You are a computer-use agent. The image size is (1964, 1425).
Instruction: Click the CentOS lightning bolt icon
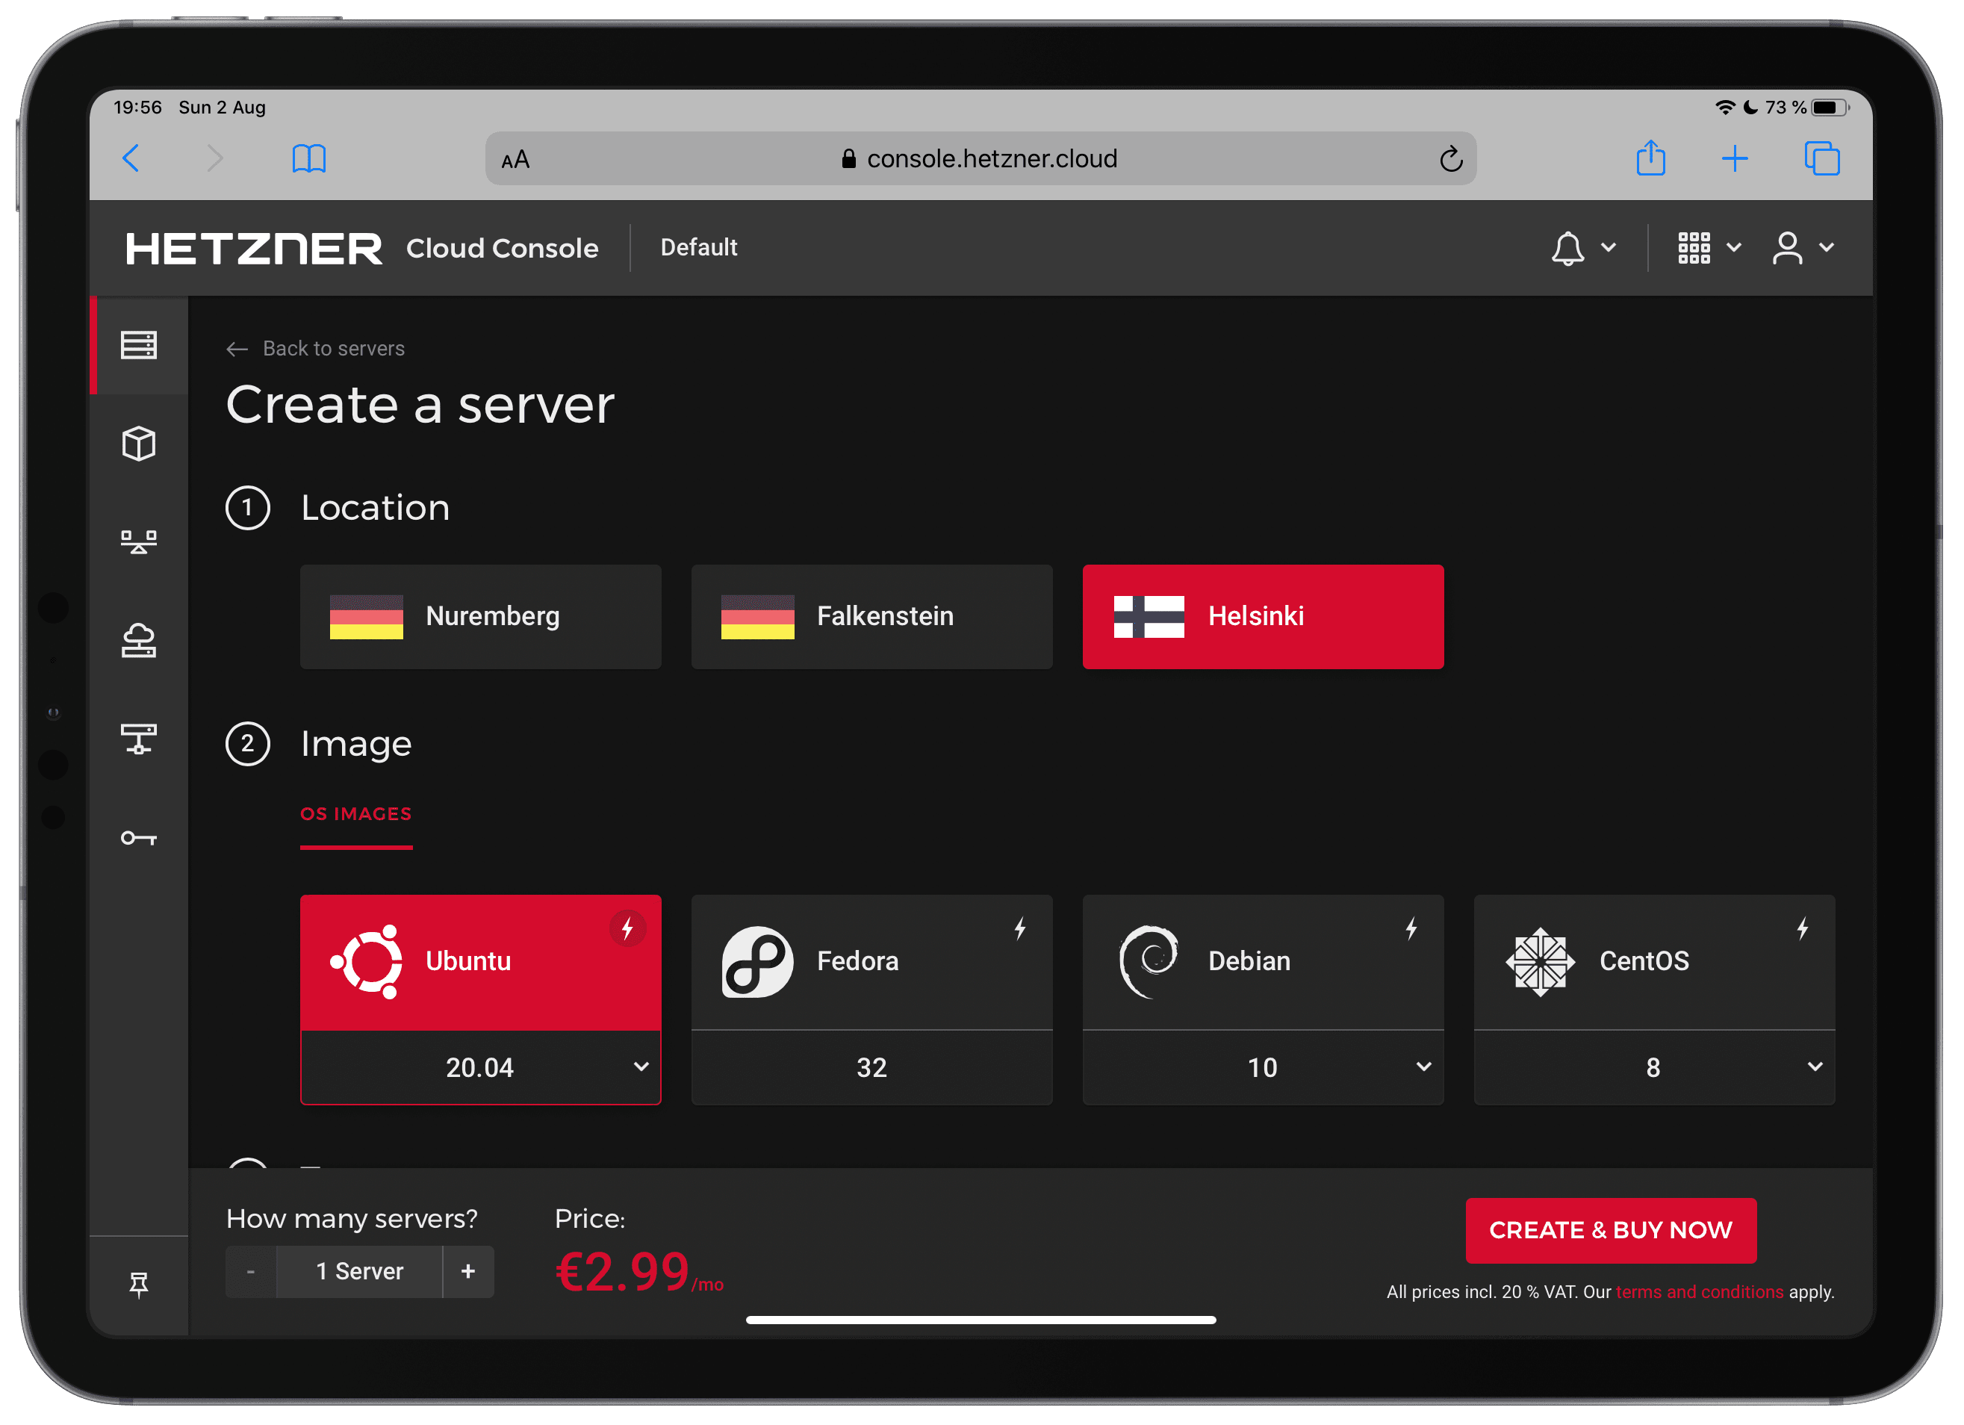(1803, 928)
